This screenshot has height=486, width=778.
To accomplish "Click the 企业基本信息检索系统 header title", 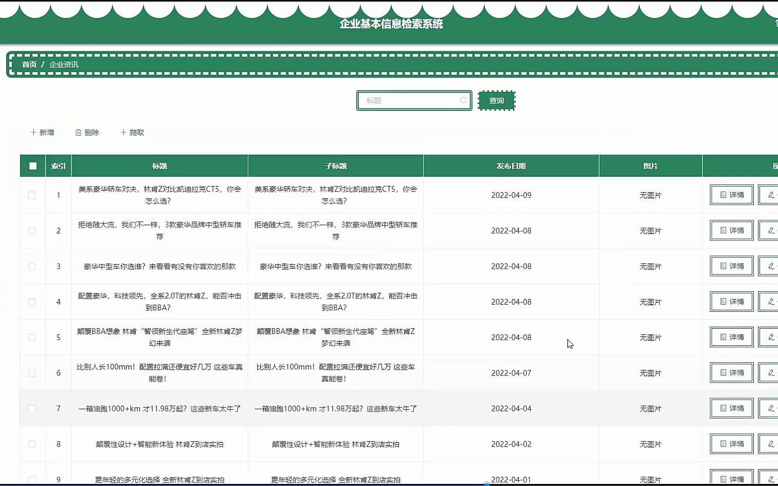I will [x=391, y=24].
